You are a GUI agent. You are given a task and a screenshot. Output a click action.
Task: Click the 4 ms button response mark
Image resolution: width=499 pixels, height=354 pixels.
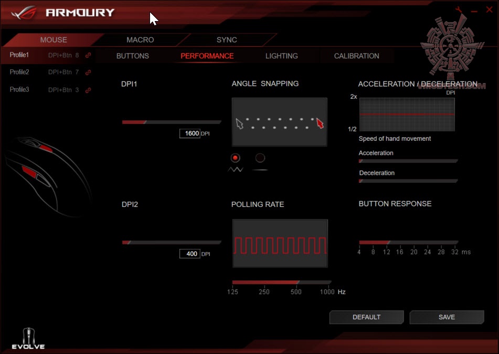(x=359, y=252)
